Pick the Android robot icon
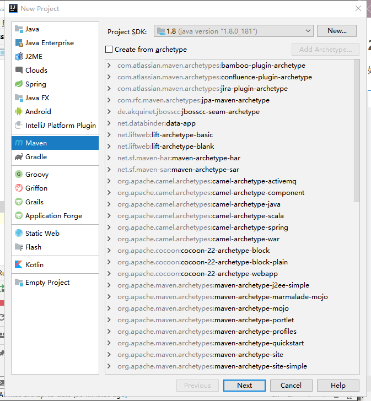Viewport: 371px width, 401px height. (19, 111)
